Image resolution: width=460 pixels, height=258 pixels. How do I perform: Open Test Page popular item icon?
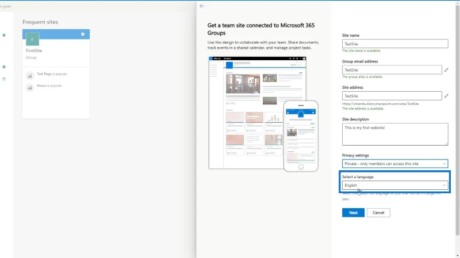coord(30,76)
